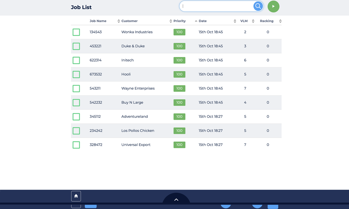The height and width of the screenshot is (209, 349).
Task: Select the Initech job checkbox
Action: pyautogui.click(x=76, y=60)
